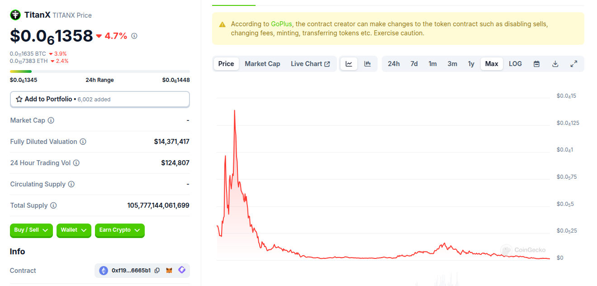Viewport: 597px width, 286px height.
Task: Click the info icon beside the 4.7% price change
Action: (x=134, y=36)
